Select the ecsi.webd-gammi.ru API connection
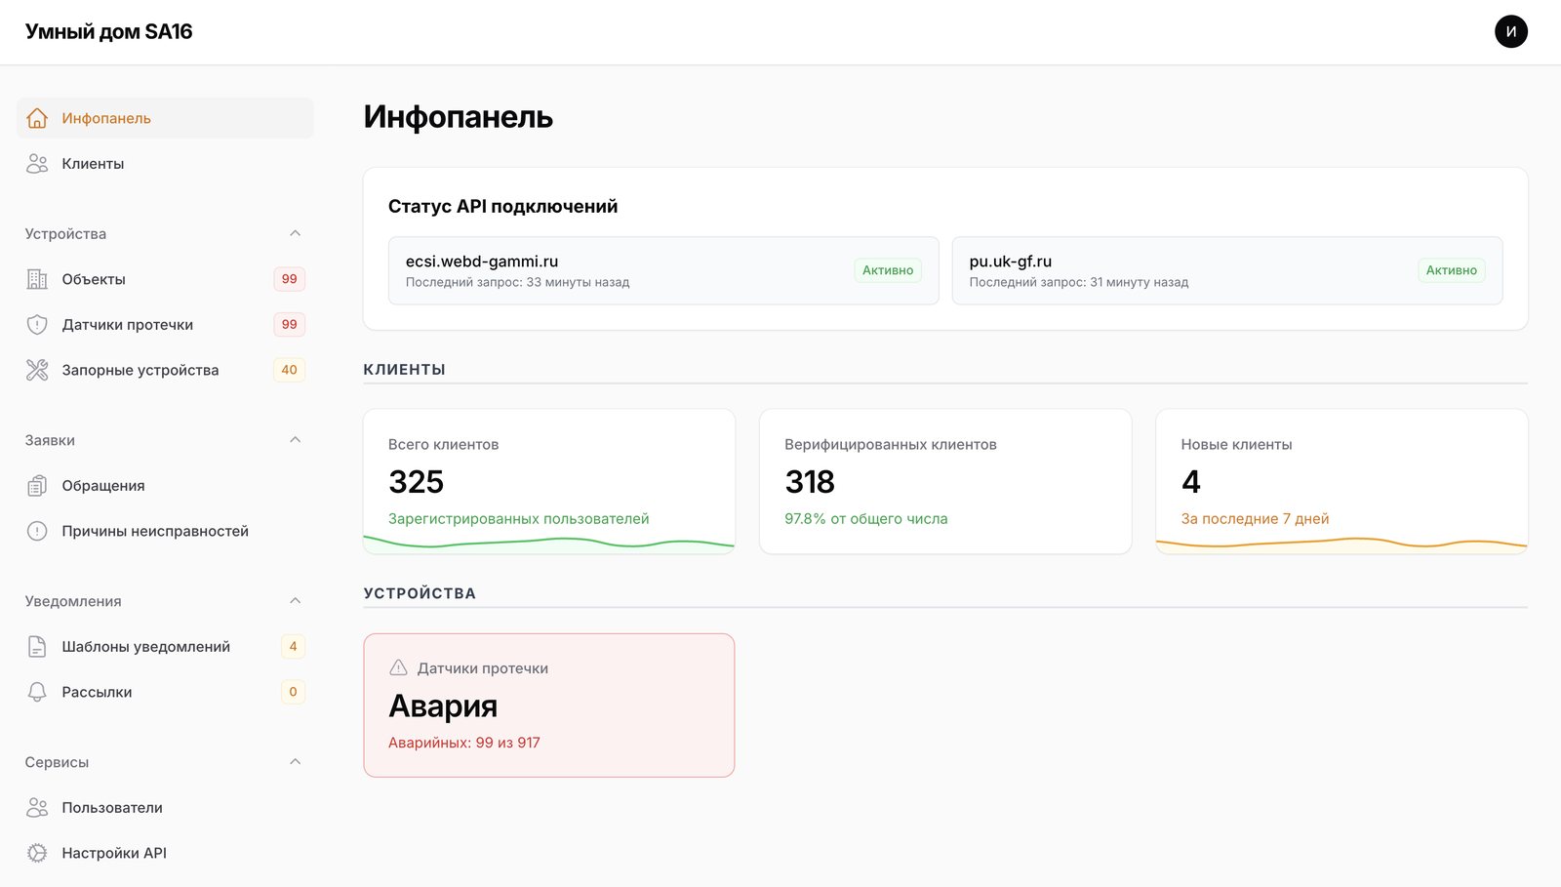Viewport: 1561px width, 887px height. [663, 270]
